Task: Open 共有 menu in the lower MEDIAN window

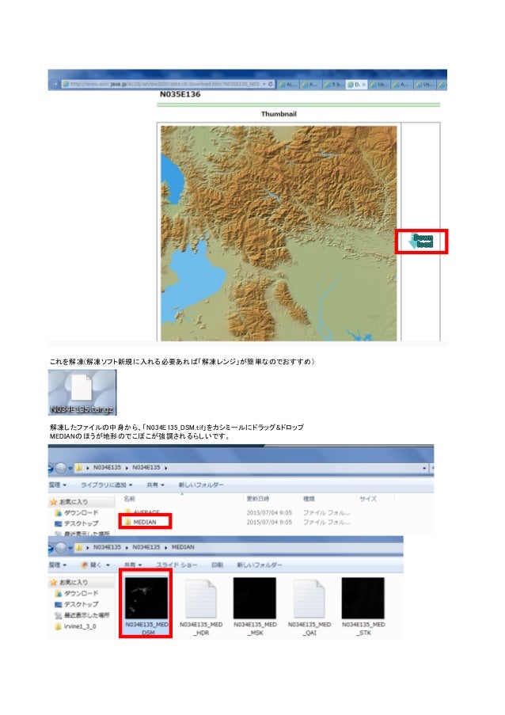Action: (133, 565)
